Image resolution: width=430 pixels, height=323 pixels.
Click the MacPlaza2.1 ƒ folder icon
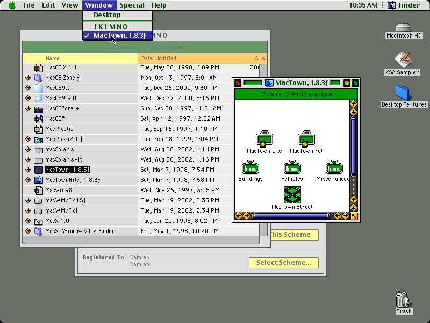tap(38, 139)
